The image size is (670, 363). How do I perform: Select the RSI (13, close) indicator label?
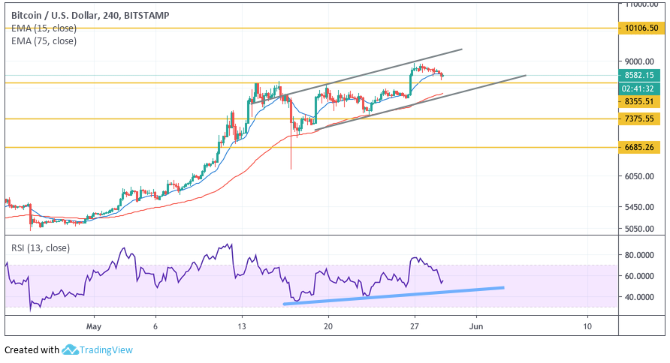coord(43,247)
